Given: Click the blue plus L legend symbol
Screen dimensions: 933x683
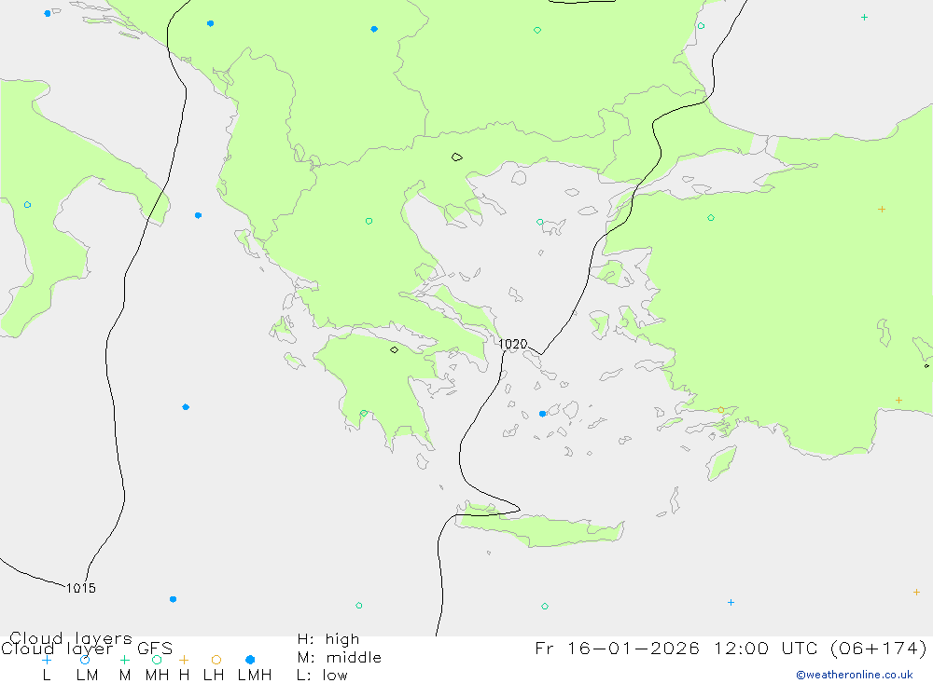Looking at the screenshot, I should (47, 660).
